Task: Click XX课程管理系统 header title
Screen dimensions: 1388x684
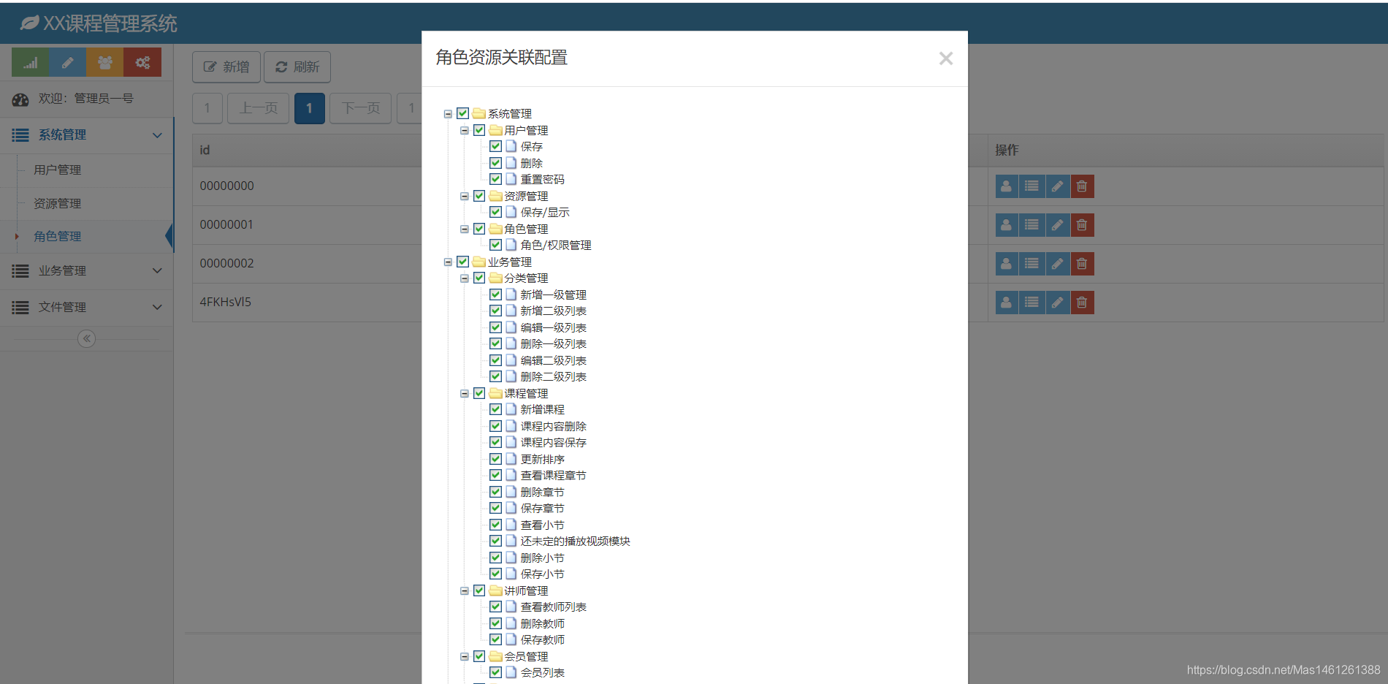Action: (110, 23)
